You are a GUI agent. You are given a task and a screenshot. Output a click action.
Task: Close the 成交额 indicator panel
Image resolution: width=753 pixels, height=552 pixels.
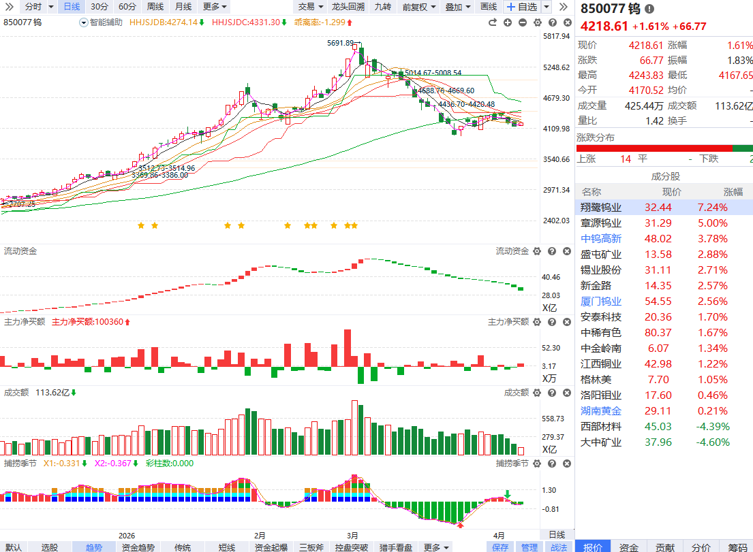click(x=566, y=393)
